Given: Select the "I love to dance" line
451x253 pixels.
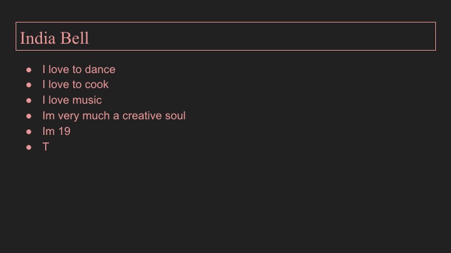Looking at the screenshot, I should (79, 69).
